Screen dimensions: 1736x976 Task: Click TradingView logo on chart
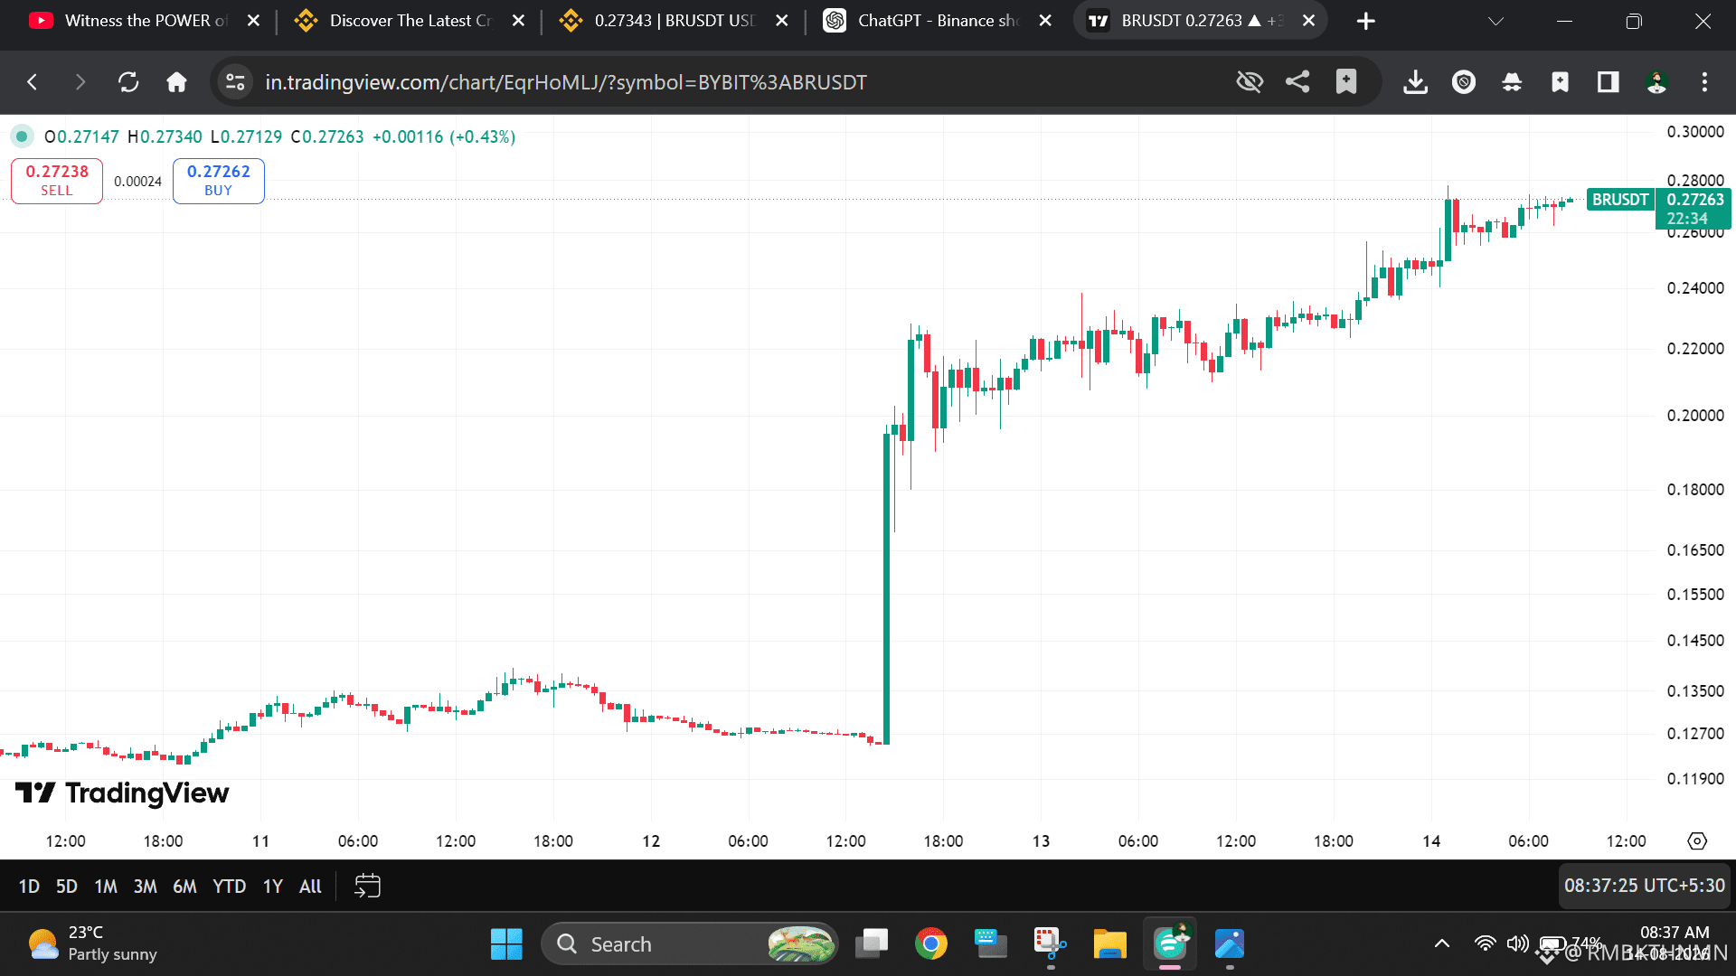tap(123, 793)
